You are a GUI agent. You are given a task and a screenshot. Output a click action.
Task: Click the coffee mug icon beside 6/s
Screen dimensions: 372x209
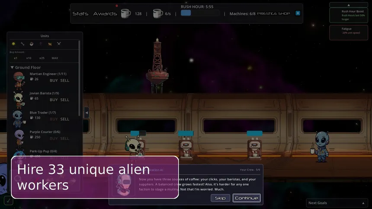[x=157, y=13]
